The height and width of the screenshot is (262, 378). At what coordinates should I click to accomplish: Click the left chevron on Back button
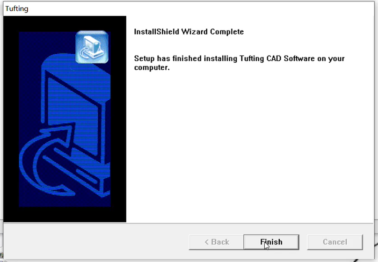click(207, 242)
